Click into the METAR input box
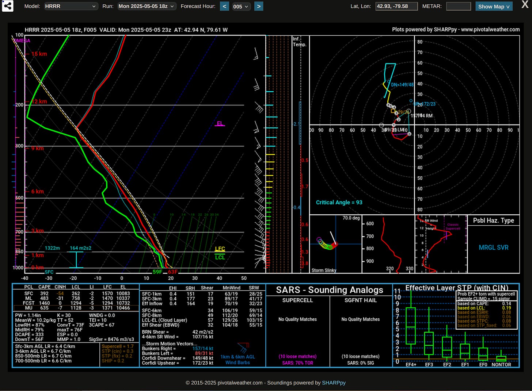This screenshot has width=532, height=391. pyautogui.click(x=459, y=6)
